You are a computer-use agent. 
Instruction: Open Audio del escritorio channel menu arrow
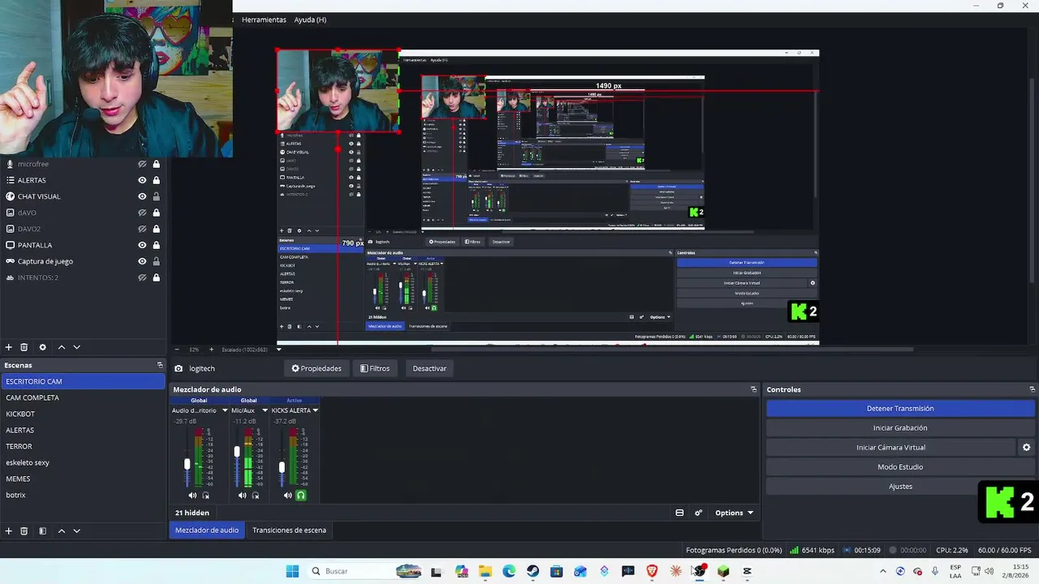(225, 410)
